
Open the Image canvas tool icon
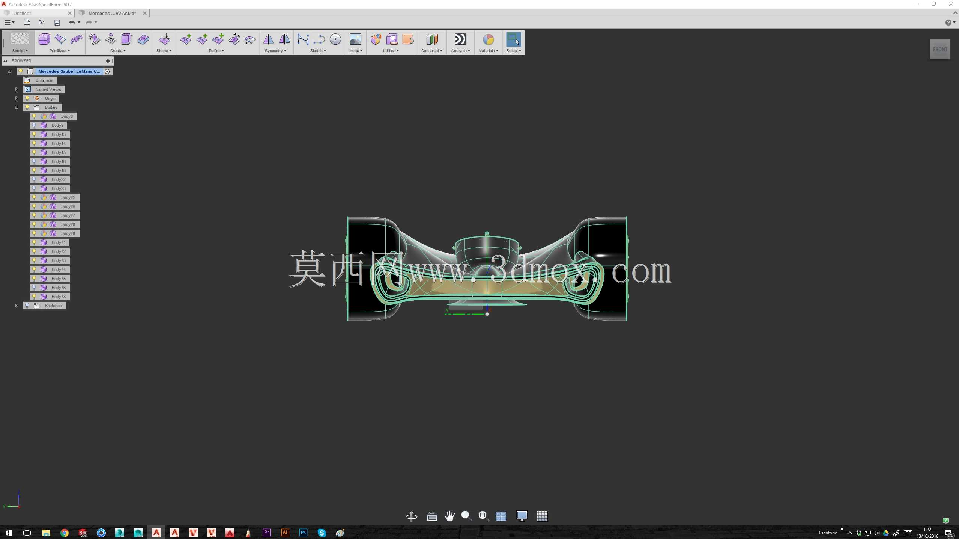[x=355, y=39]
